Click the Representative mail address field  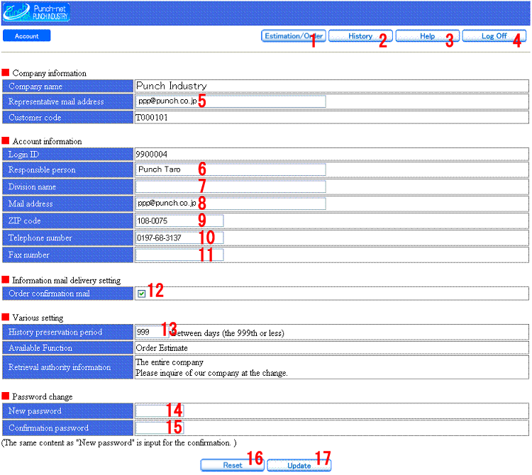pos(231,101)
